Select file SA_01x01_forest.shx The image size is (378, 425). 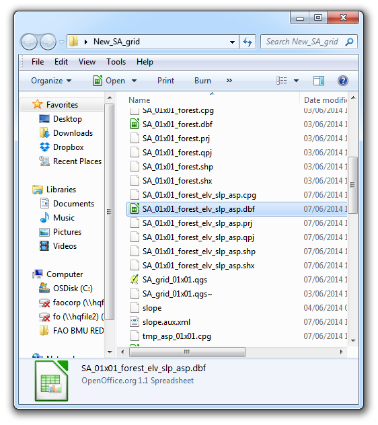click(x=178, y=181)
